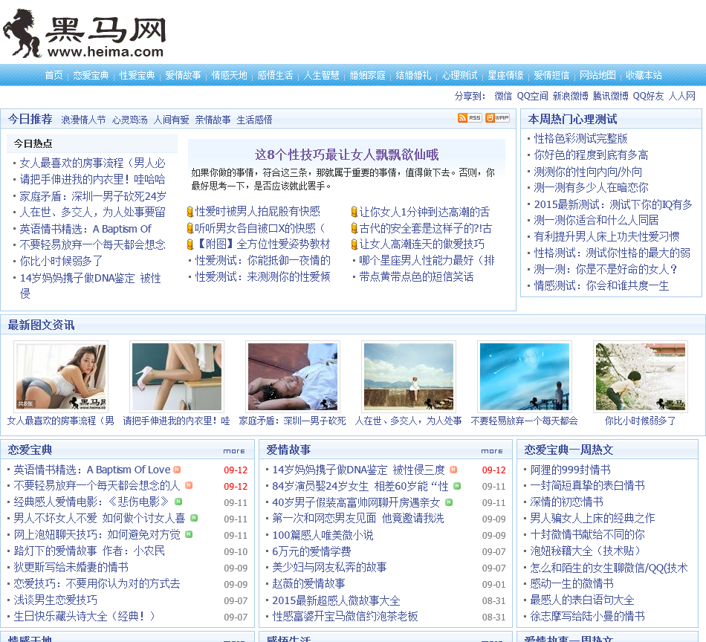706x642 pixels.
Task: Open 生活感悟 recommended topic
Action: tap(254, 120)
